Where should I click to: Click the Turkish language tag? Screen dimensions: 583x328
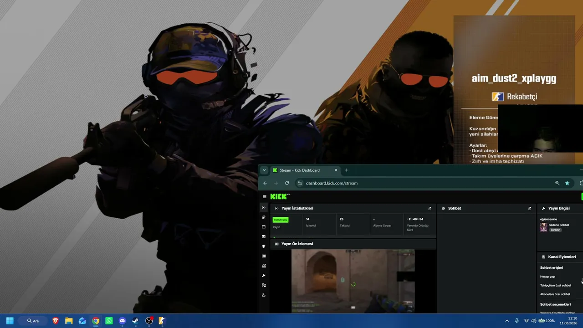(555, 230)
